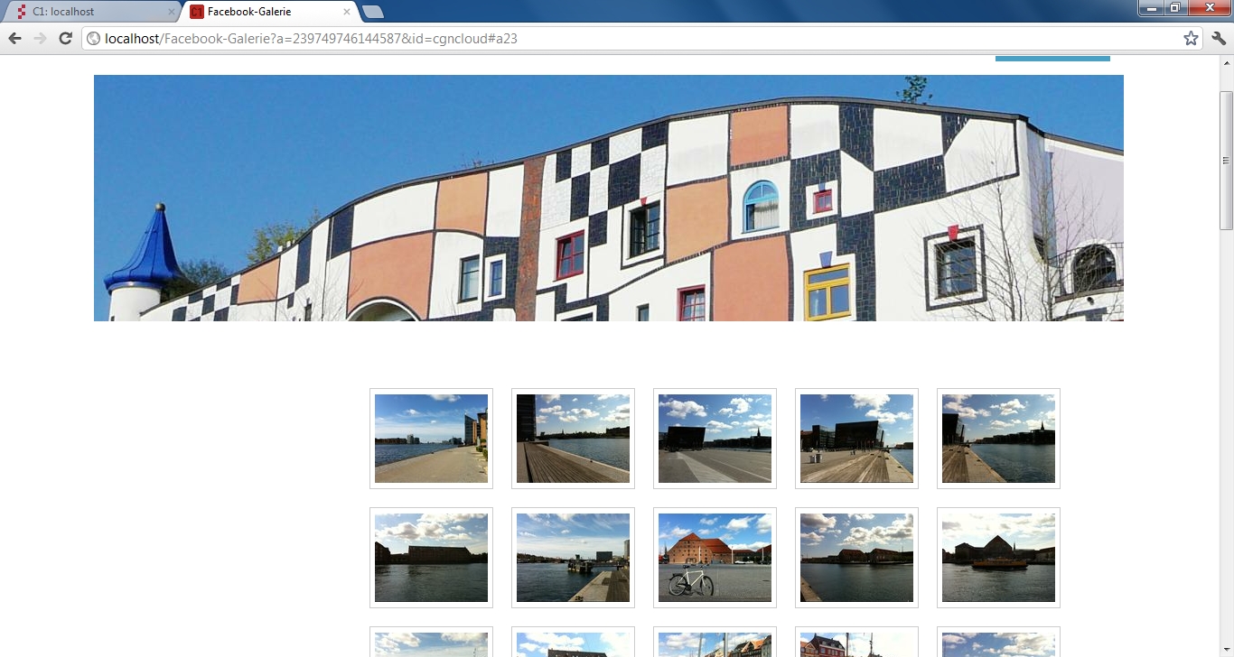Open the last thumbnail in first row
This screenshot has width=1234, height=657.
tap(998, 439)
